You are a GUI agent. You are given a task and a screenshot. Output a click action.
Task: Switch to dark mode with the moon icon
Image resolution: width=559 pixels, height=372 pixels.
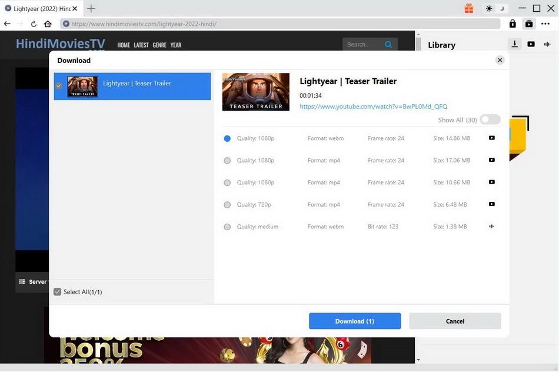point(503,8)
